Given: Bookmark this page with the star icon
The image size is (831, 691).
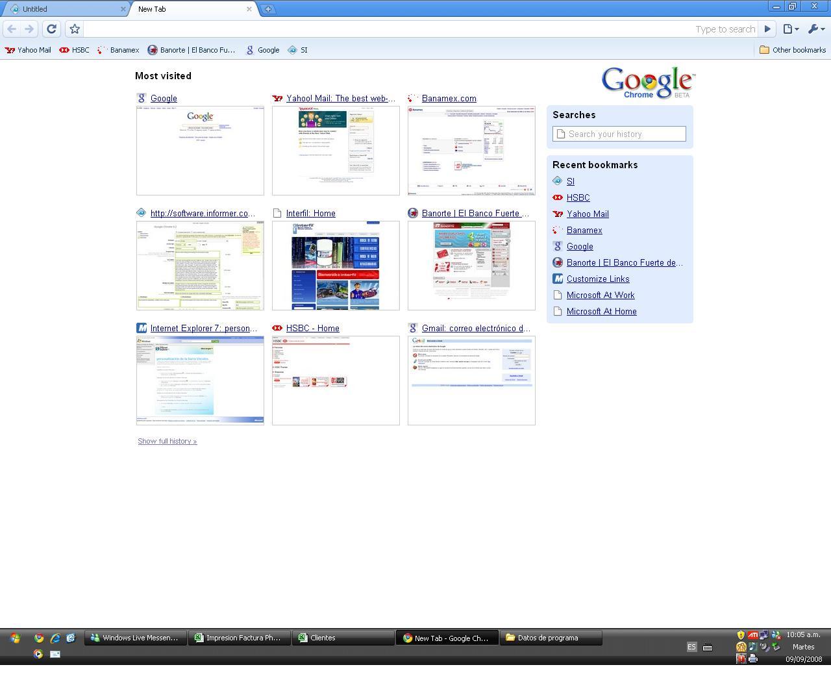Looking at the screenshot, I should [x=75, y=29].
